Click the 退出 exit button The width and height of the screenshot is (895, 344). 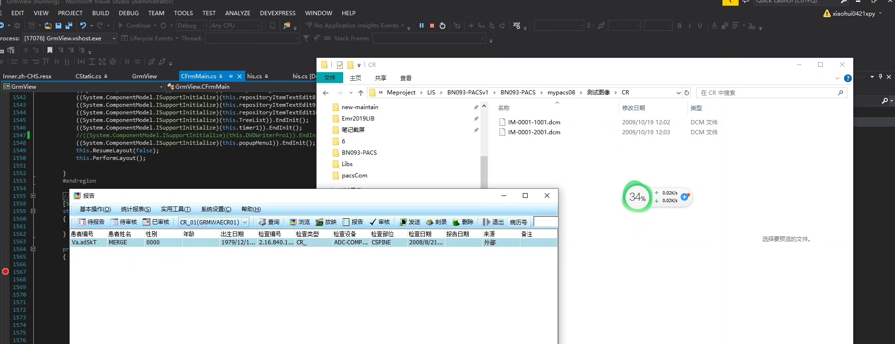pos(493,222)
